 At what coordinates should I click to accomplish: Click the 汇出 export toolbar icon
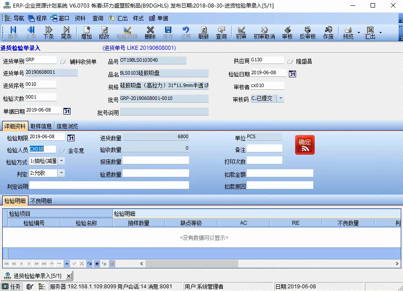pyautogui.click(x=370, y=33)
